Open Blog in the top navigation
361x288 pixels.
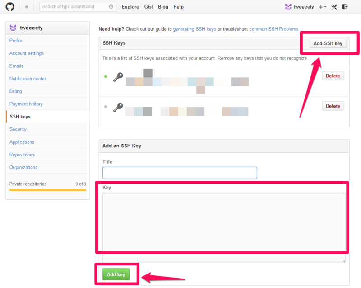tap(163, 7)
